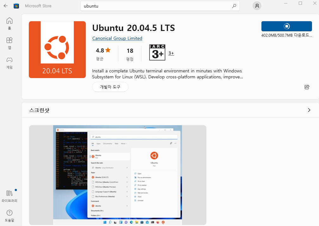Open Help in the sidebar
The width and height of the screenshot is (319, 226).
pos(9,216)
